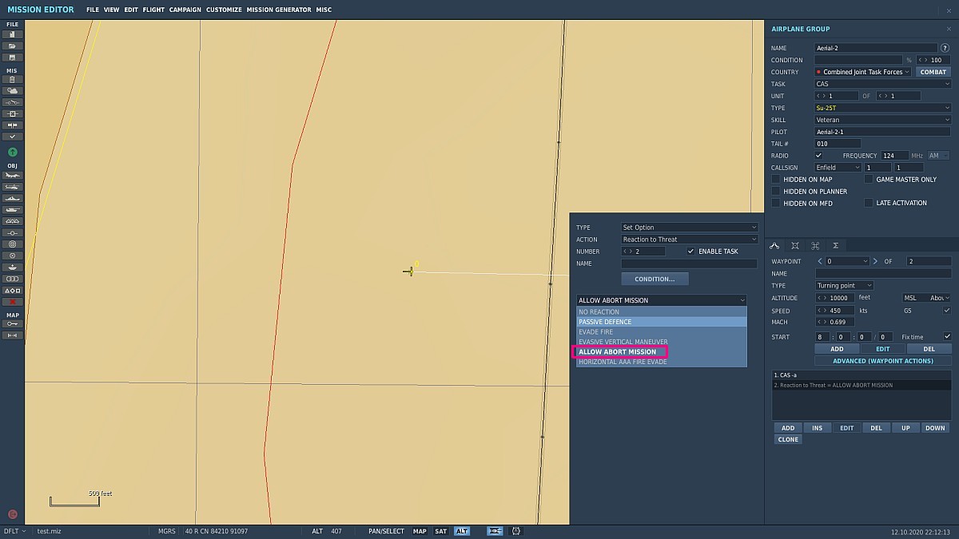Open the ACTION dropdown Reaction to Threat
The width and height of the screenshot is (959, 539).
tap(690, 240)
